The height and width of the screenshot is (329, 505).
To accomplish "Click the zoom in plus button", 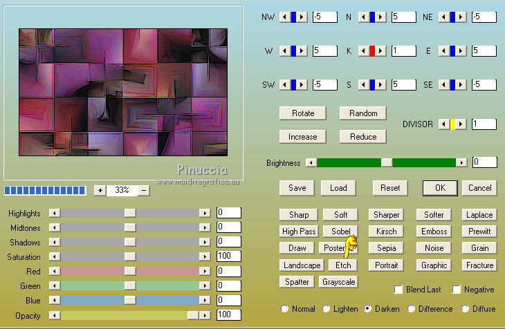I will 100,190.
